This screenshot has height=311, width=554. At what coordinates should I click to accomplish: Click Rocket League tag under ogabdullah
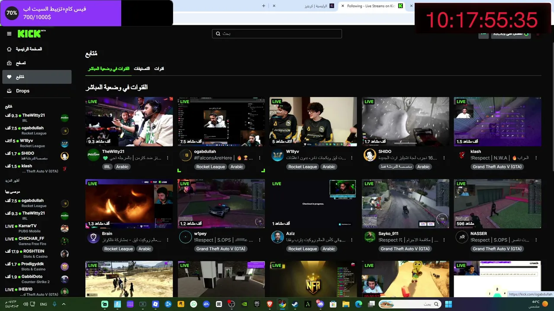[x=210, y=167]
